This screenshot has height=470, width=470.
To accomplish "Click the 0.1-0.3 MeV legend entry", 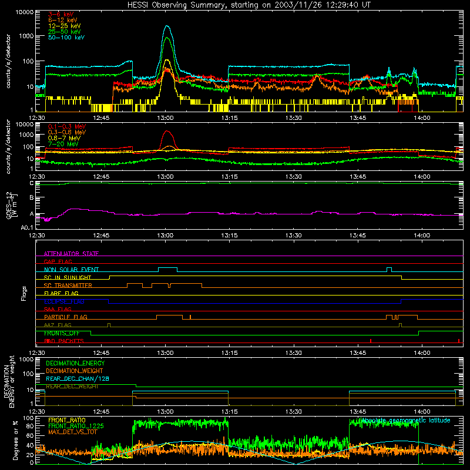I will 67,126.
